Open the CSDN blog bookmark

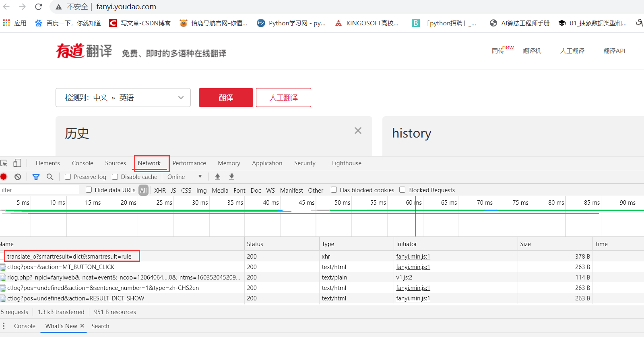140,23
